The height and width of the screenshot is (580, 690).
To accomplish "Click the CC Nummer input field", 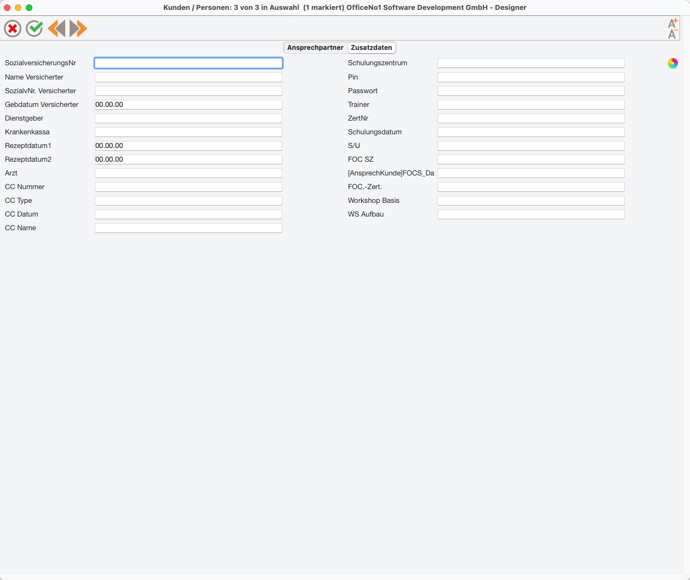I will [x=189, y=187].
